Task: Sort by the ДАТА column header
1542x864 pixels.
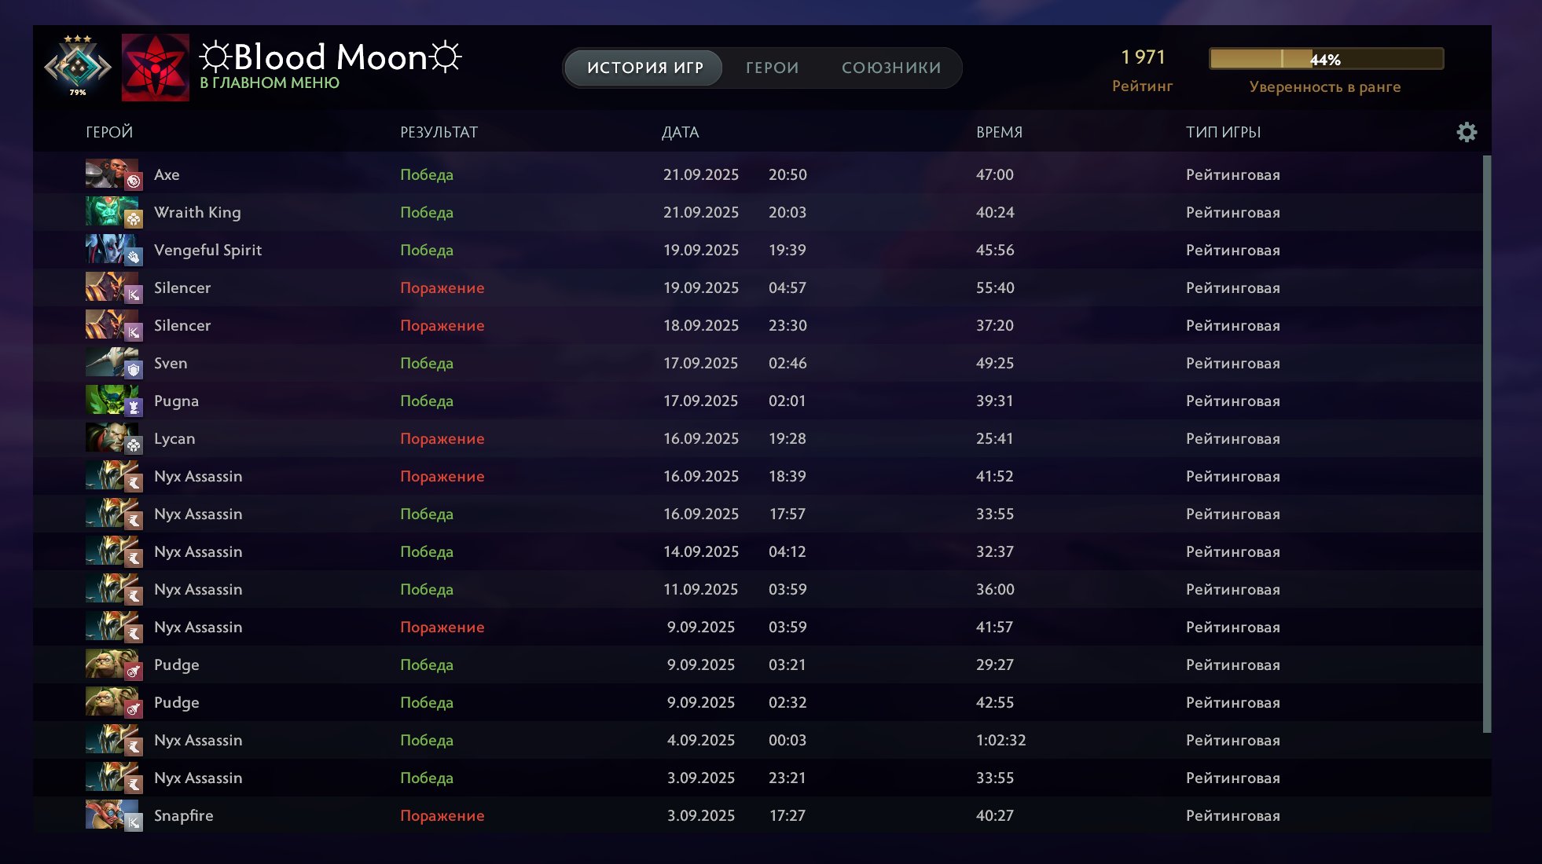Action: coord(680,132)
